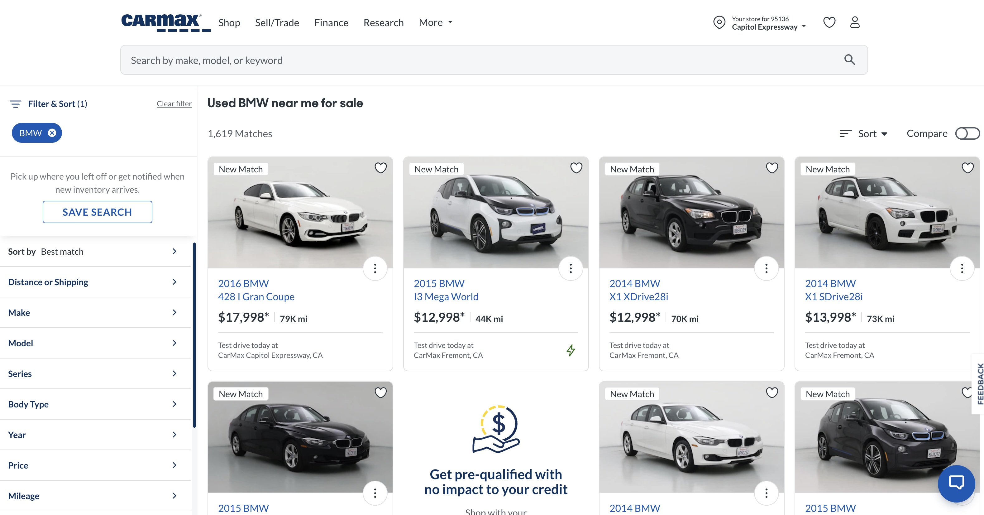Remove the BMW filter chip
The width and height of the screenshot is (984, 515).
[x=52, y=132]
